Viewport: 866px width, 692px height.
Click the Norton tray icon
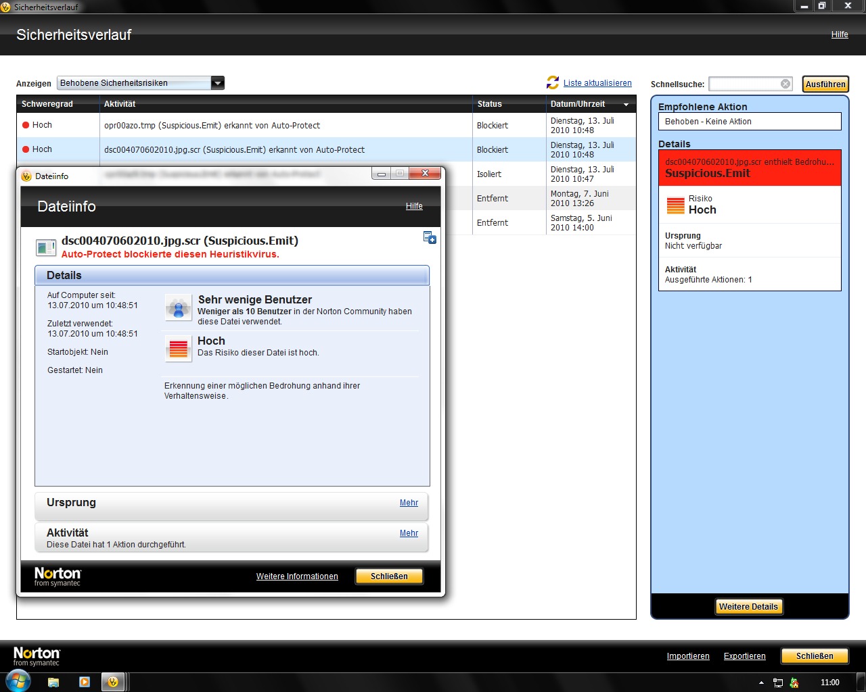794,683
